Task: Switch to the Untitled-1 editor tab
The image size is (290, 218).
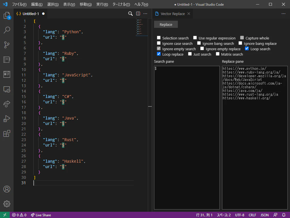Action: (x=31, y=14)
